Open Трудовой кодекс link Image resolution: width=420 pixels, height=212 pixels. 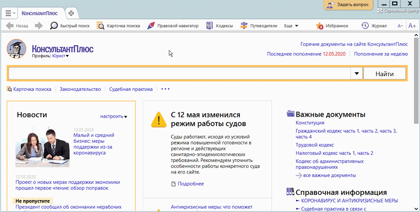[x=315, y=145]
